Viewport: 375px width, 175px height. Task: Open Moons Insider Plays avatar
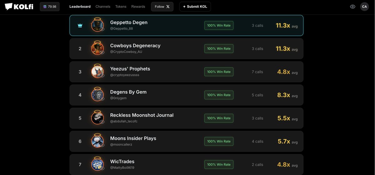tap(97, 141)
